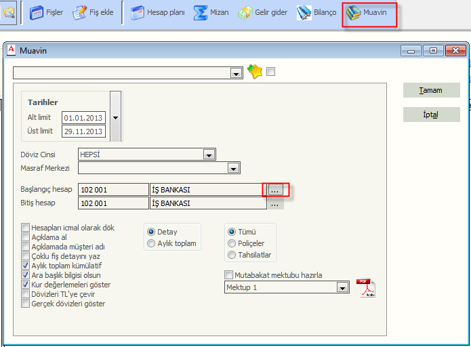Image resolution: width=471 pixels, height=347 pixels.
Task: Open the Fişler toolbar icon
Action: pos(37,12)
